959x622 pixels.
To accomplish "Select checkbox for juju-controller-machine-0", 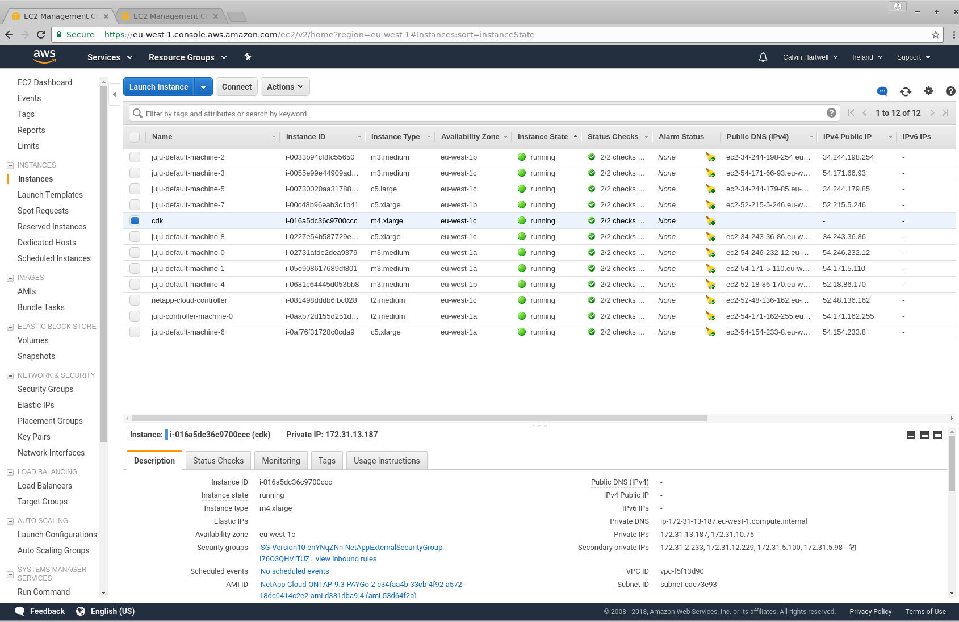I will tap(135, 316).
